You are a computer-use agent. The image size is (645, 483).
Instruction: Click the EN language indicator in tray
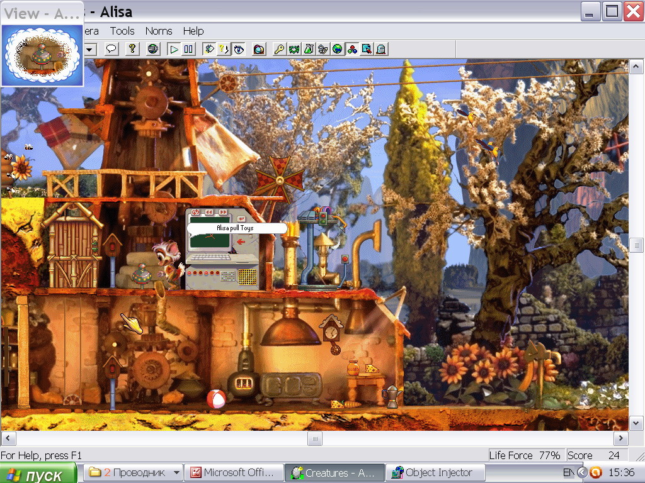point(569,472)
